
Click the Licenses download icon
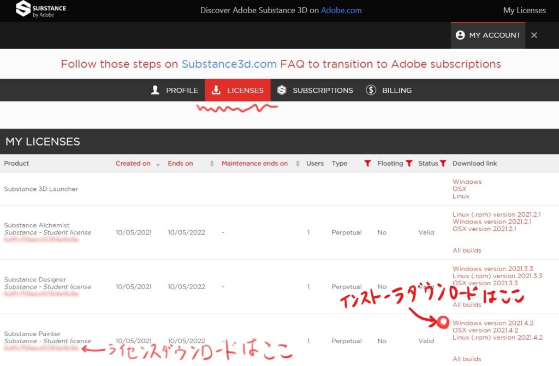tap(216, 90)
